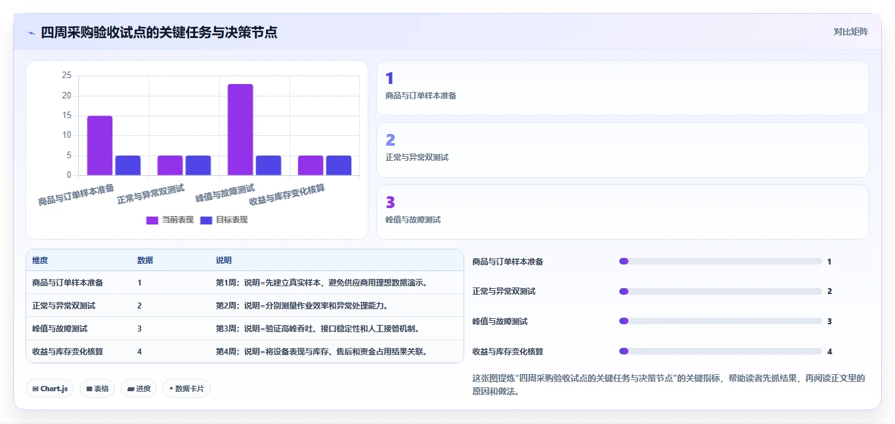The height and width of the screenshot is (424, 895).
Task: Click the title 四周采购验收试点的关键任务与决策节点
Action: (159, 32)
